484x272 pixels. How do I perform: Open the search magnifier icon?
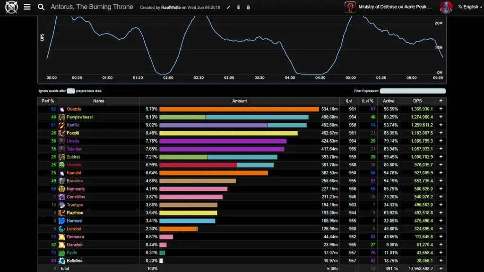(x=41, y=7)
